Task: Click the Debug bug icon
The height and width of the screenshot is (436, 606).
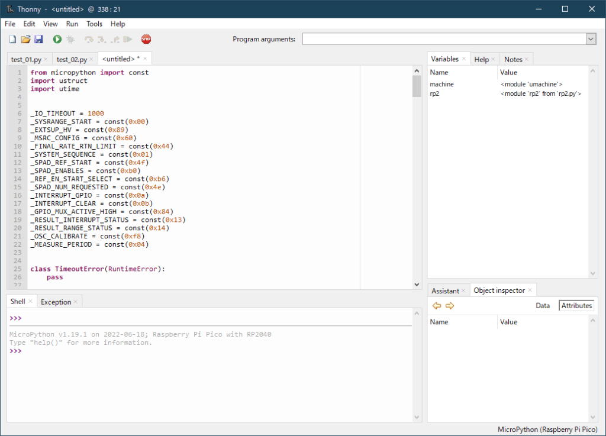Action: point(70,39)
